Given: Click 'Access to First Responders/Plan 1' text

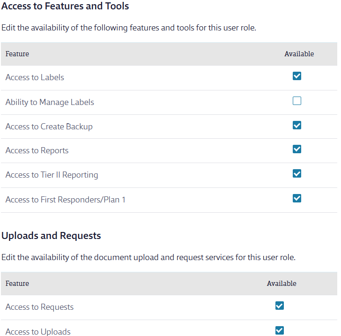Looking at the screenshot, I should (65, 200).
